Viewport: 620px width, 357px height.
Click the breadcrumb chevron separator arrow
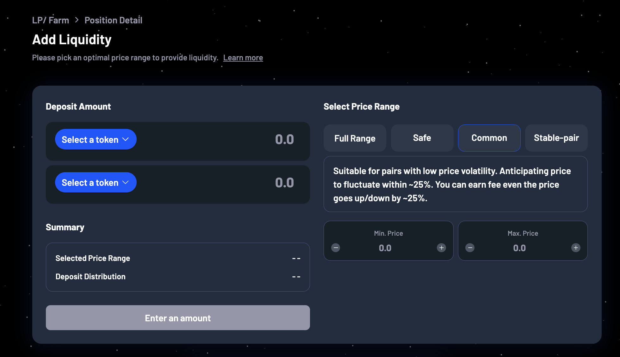point(77,20)
